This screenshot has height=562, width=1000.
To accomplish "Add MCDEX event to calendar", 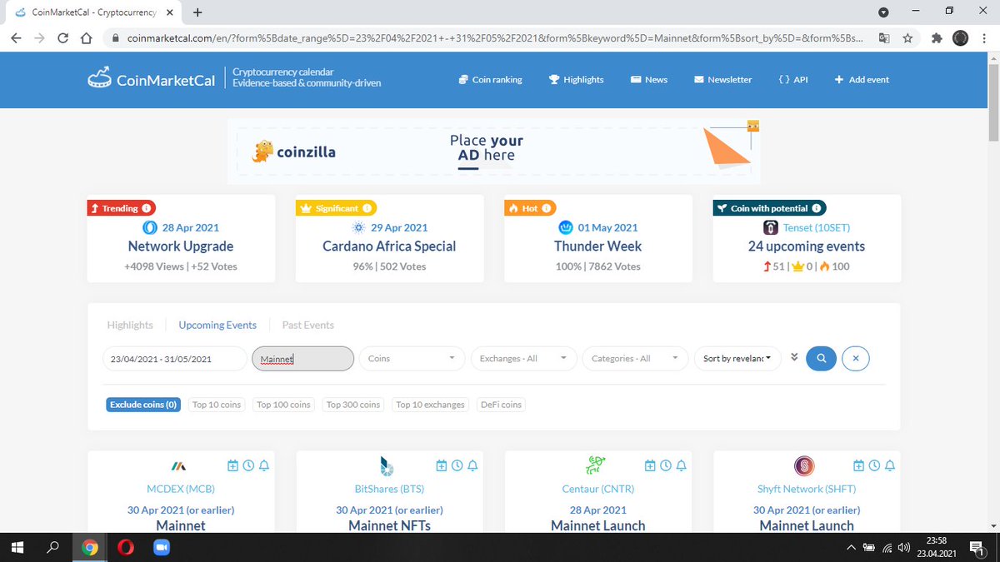I will [233, 465].
